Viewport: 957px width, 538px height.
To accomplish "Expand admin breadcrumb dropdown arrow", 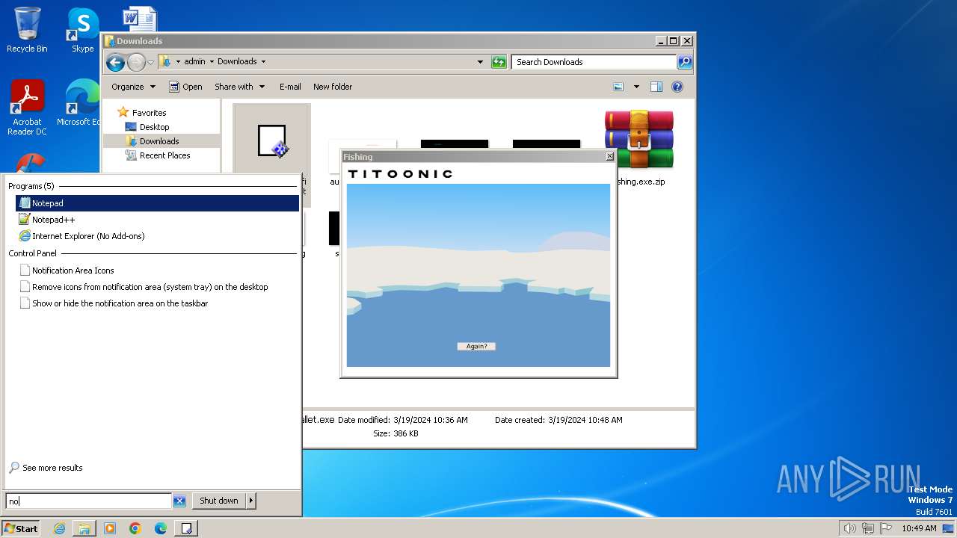I will pyautogui.click(x=212, y=62).
